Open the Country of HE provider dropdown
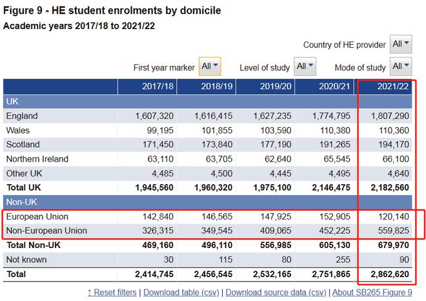Screen dimensions: 426x301 pyautogui.click(x=401, y=44)
